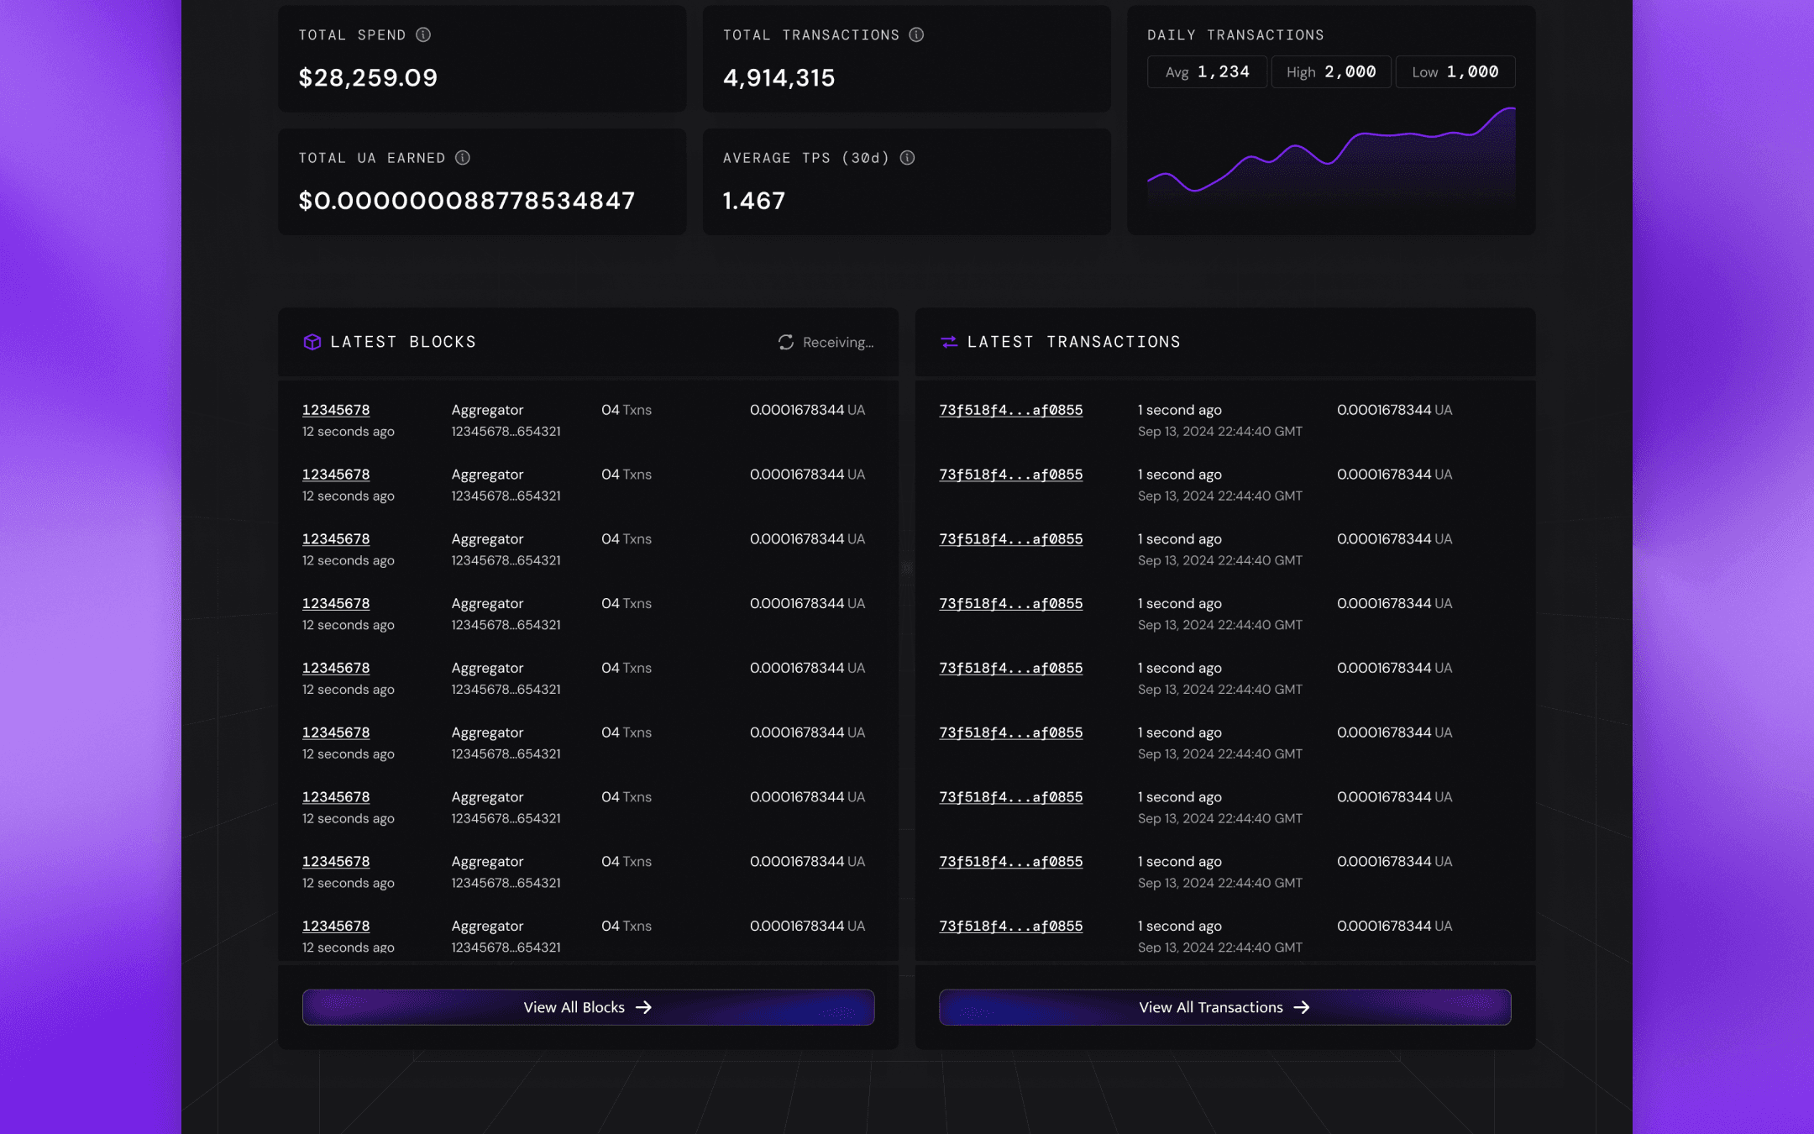This screenshot has height=1134, width=1814.
Task: Click the info icon beside Total Spend
Action: coord(423,34)
